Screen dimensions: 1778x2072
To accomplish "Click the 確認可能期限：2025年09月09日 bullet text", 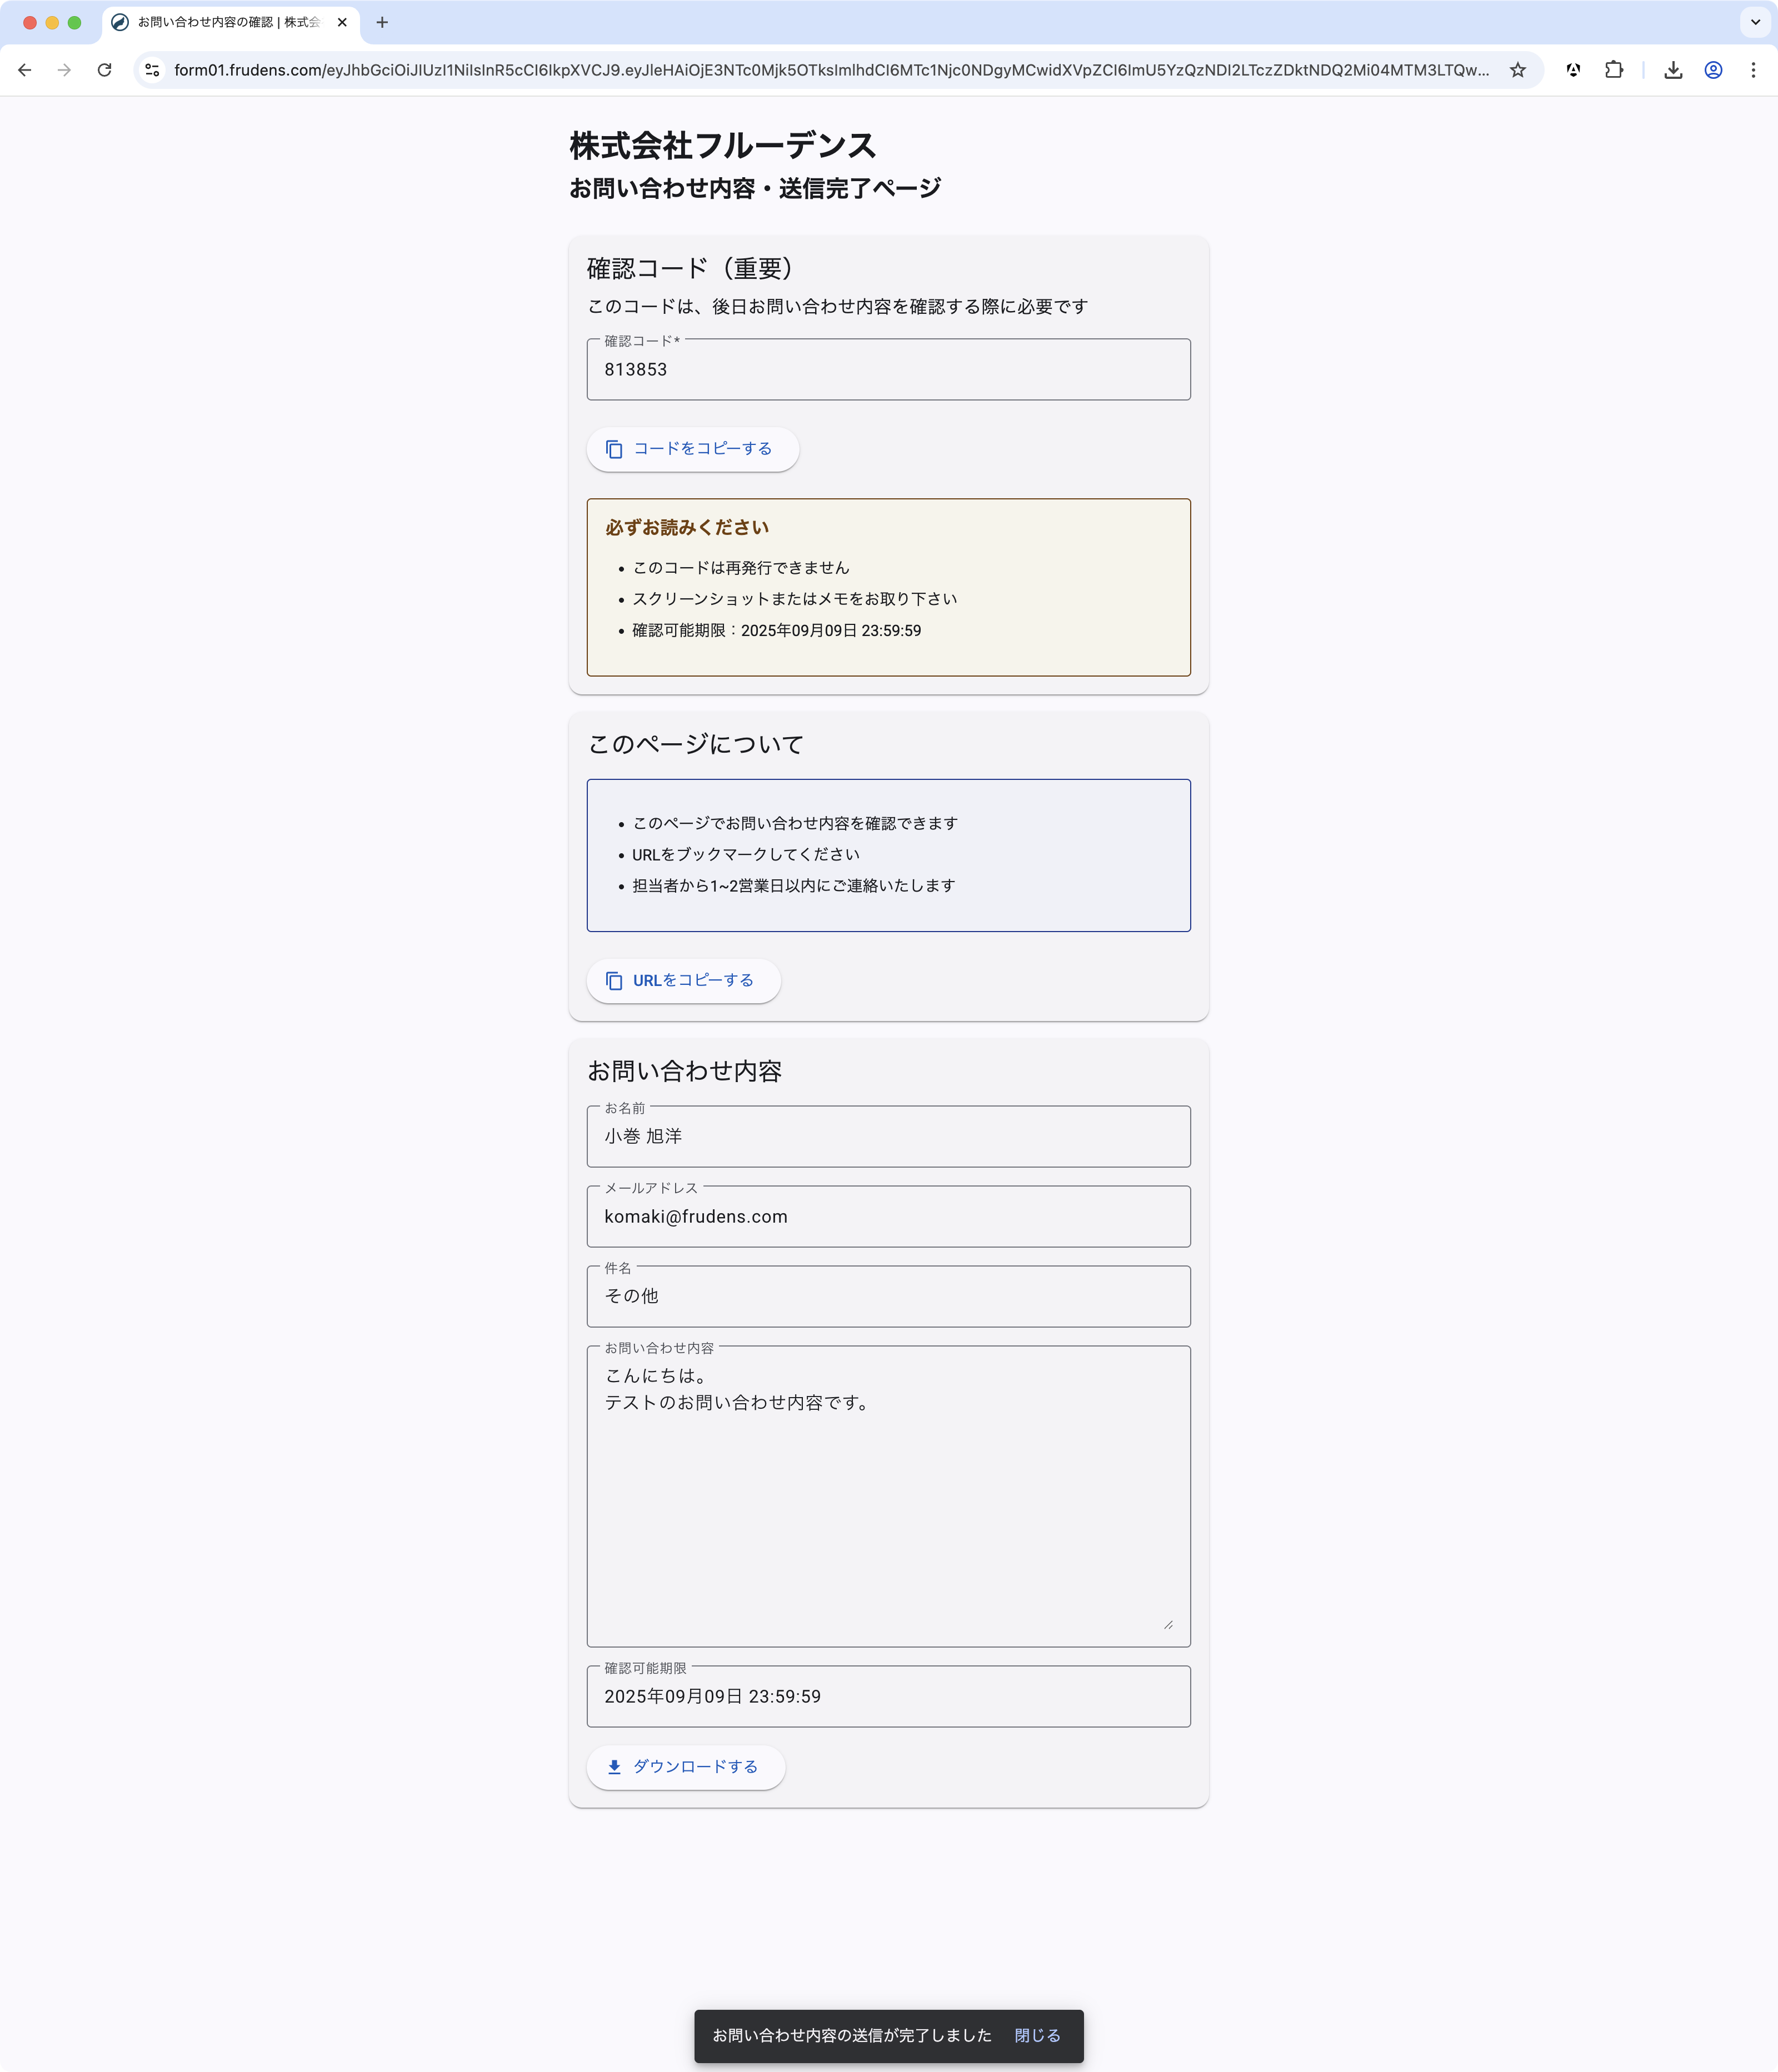I will coord(777,631).
